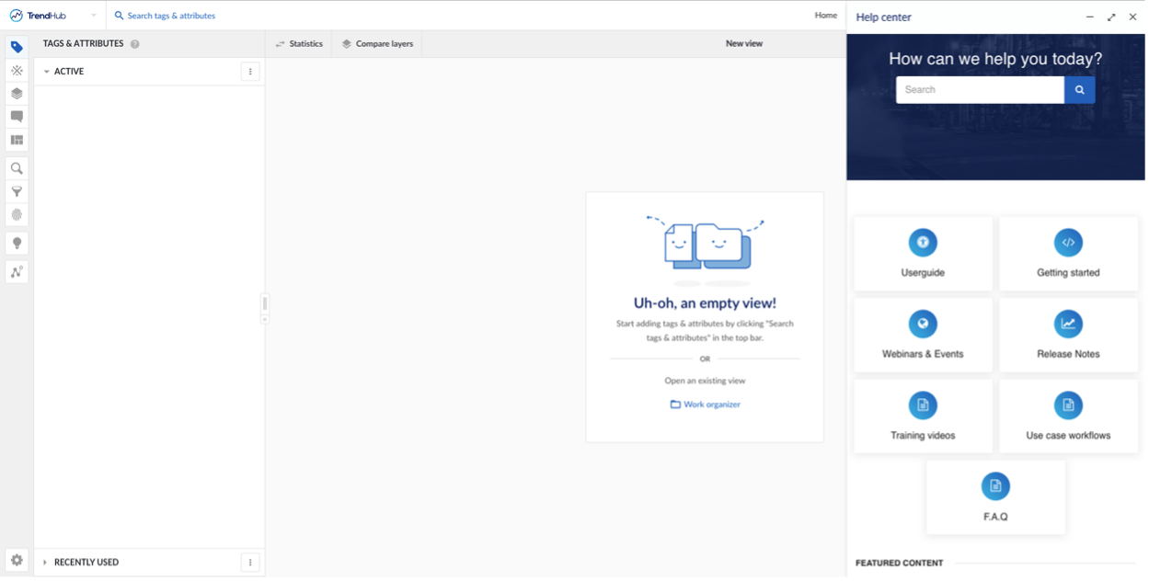Viewport: 1149px width, 581px height.
Task: Open the magnifier search menu in sidebar
Action: coord(17,168)
